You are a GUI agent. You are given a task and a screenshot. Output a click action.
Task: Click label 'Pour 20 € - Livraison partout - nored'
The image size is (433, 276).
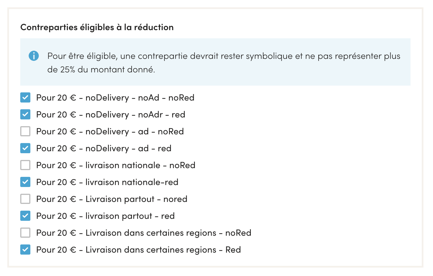point(112,199)
